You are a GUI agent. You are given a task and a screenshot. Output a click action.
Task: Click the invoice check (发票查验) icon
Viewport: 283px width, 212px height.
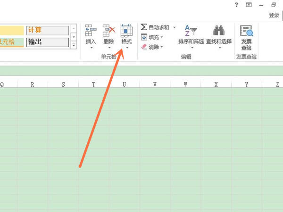coord(246,31)
